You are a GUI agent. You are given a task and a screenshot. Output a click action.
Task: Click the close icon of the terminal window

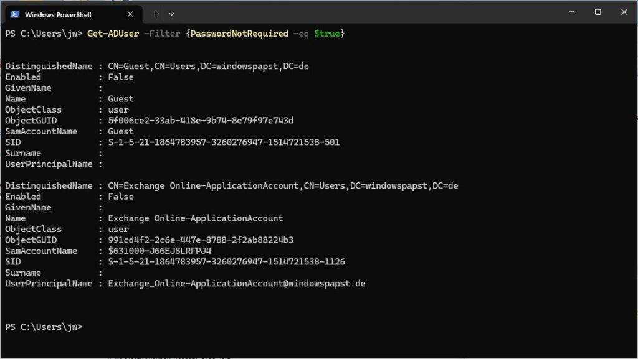click(x=624, y=12)
